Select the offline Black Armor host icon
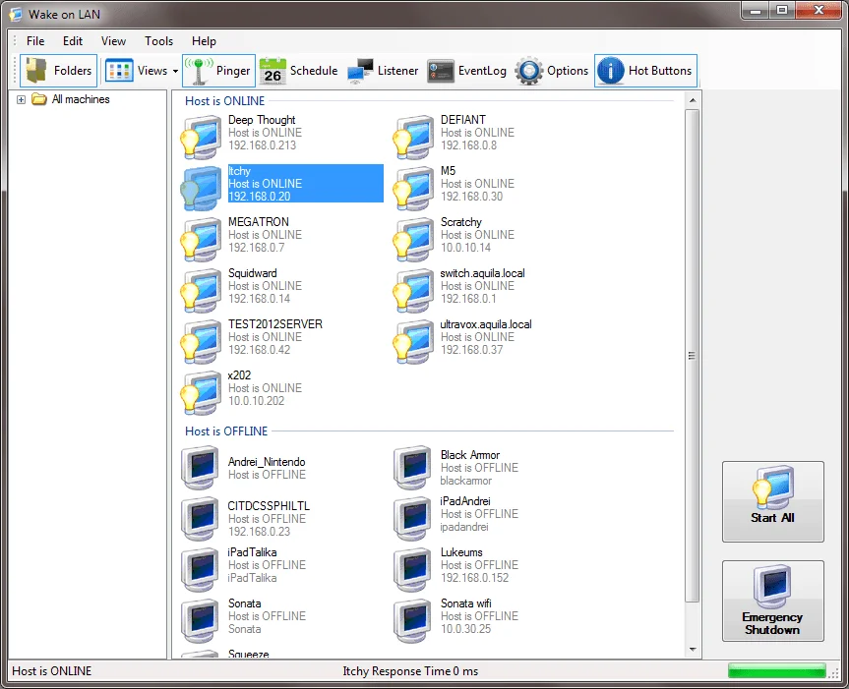Viewport: 849px width, 689px height. click(414, 468)
